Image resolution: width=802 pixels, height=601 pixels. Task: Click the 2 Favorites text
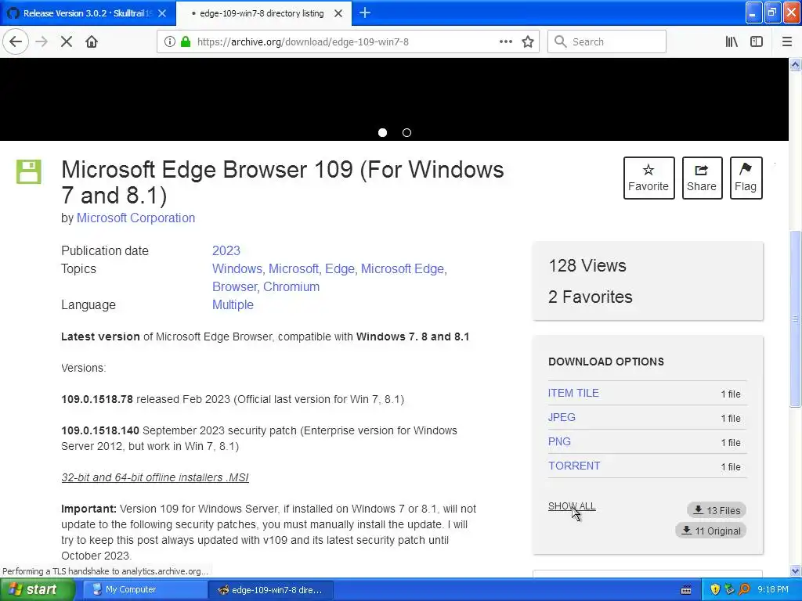point(591,297)
